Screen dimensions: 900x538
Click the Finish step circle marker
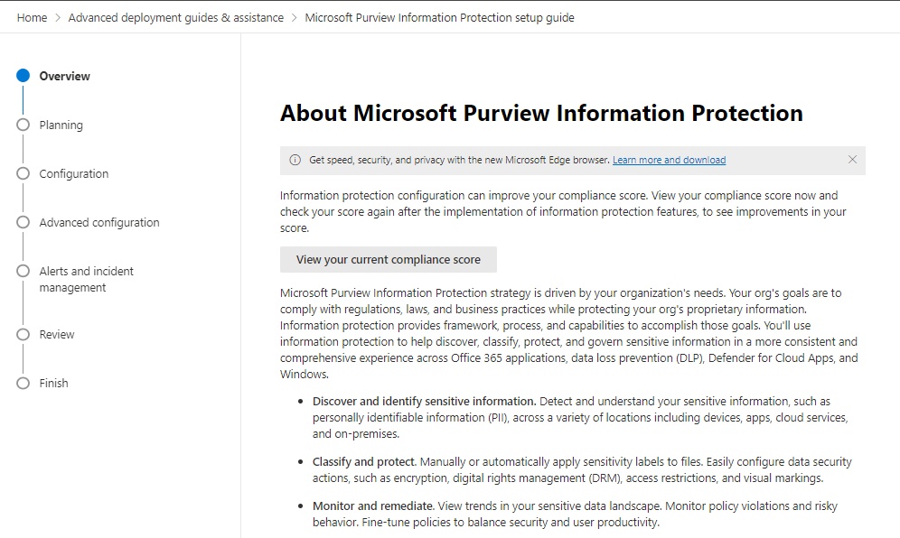[x=23, y=384]
